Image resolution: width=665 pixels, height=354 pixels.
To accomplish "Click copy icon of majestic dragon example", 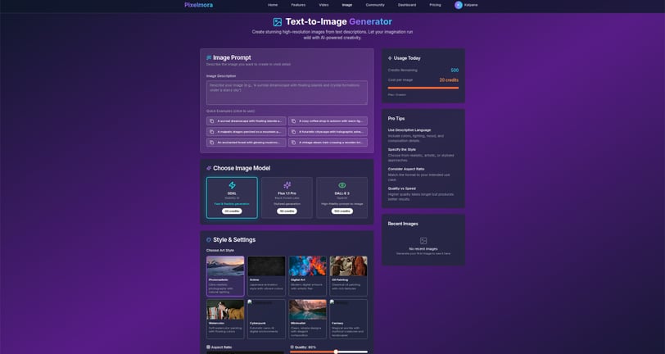I will (x=211, y=132).
